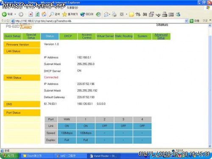Open Favorites with the star icon
The width and height of the screenshot is (212, 159).
point(64,14)
